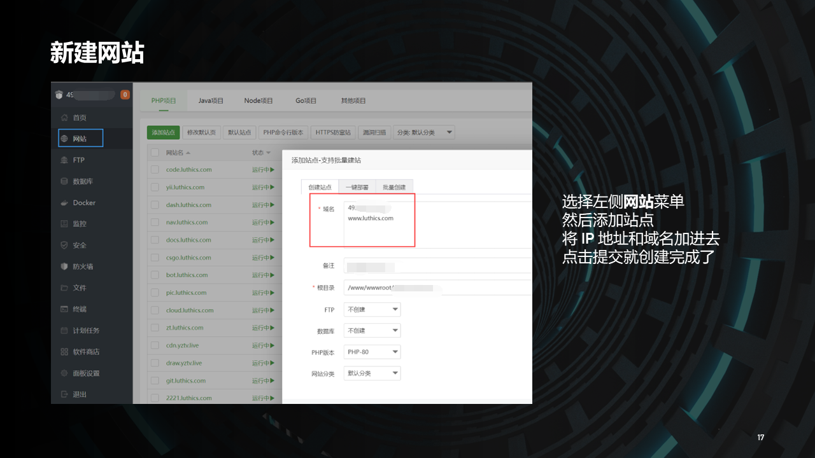The image size is (815, 458).
Task: Click the 漏洞扫描 button
Action: [374, 132]
